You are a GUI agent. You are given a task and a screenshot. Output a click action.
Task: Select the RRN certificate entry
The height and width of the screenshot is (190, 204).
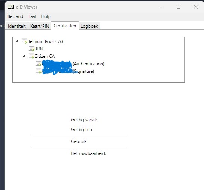[39, 49]
